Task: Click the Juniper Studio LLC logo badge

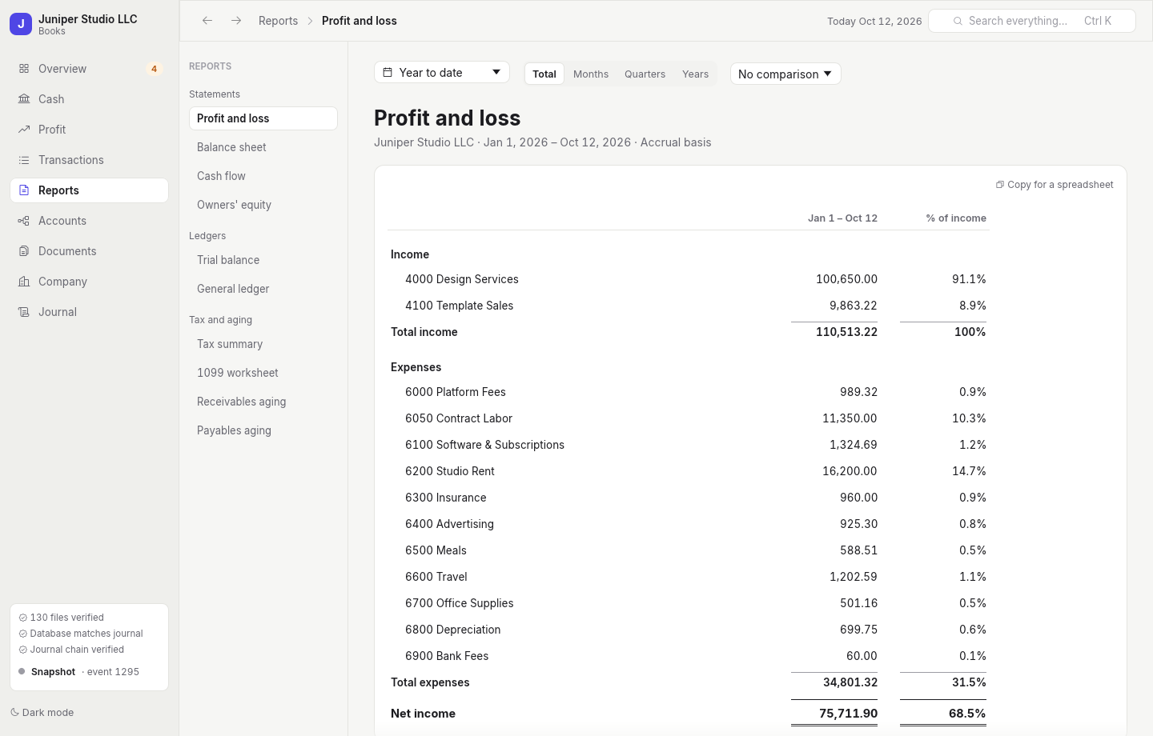Action: (x=21, y=24)
